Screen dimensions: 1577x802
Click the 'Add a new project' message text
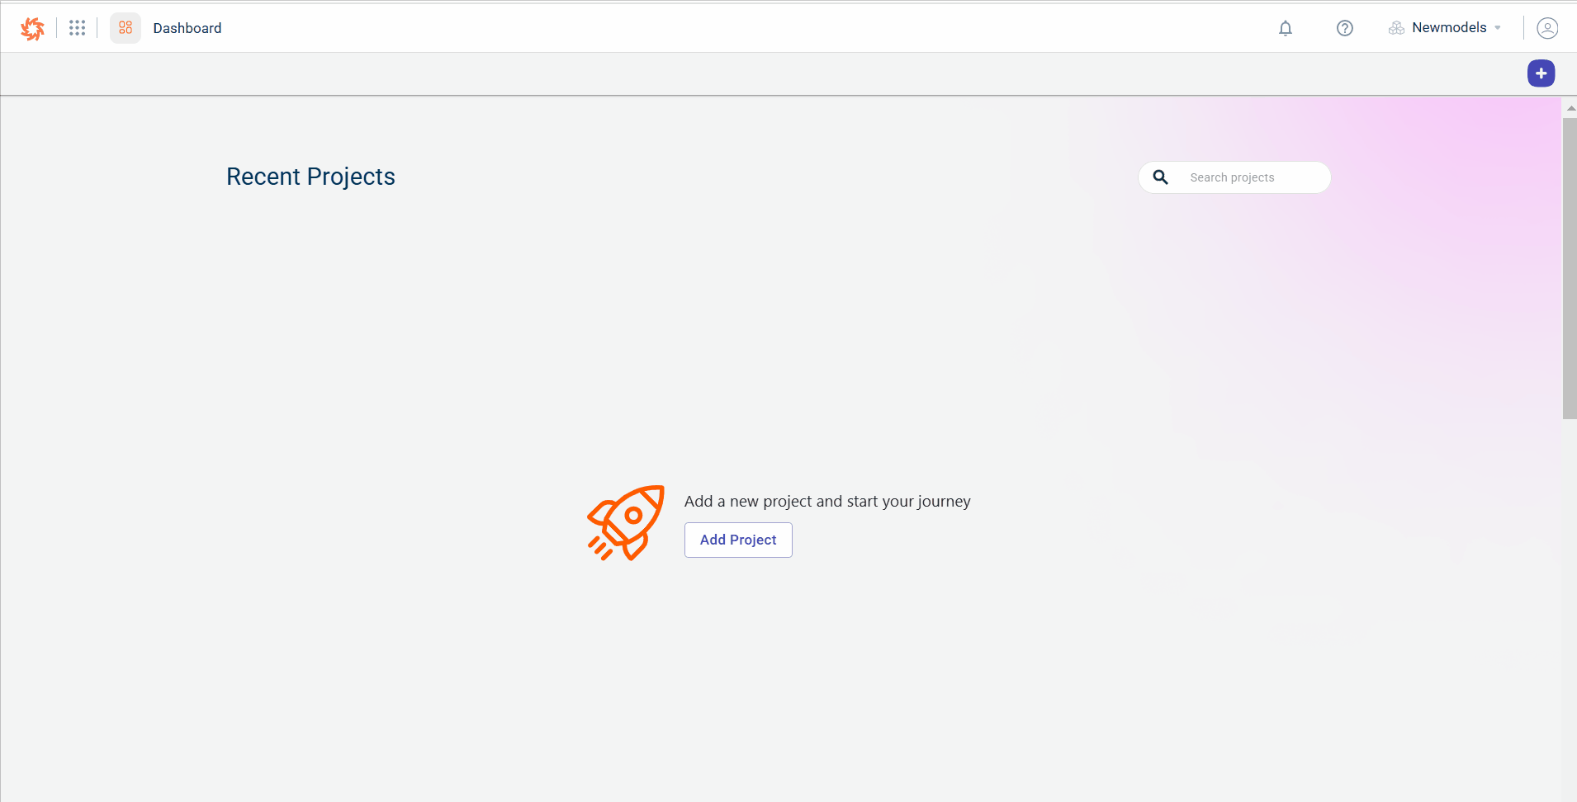(826, 502)
